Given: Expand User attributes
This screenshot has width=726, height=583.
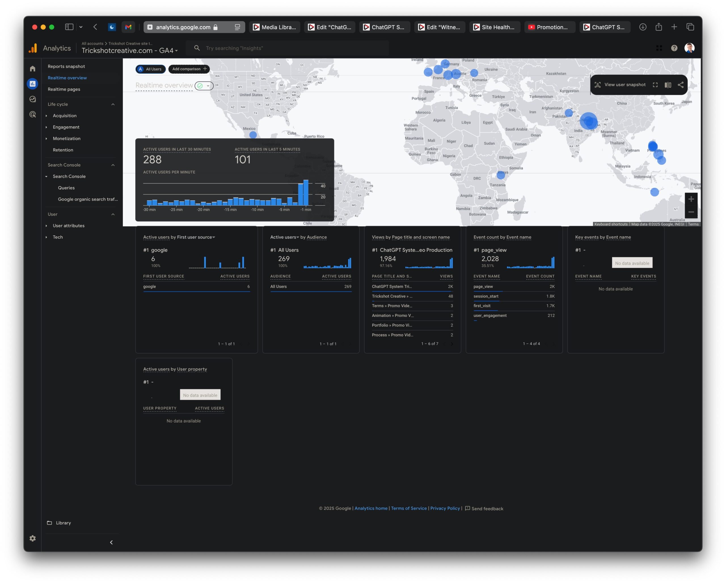Looking at the screenshot, I should pyautogui.click(x=47, y=226).
